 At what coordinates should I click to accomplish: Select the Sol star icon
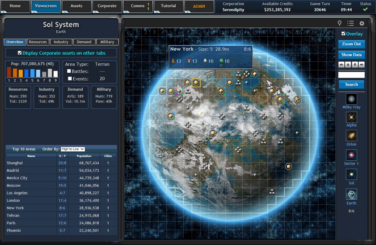[351, 174]
